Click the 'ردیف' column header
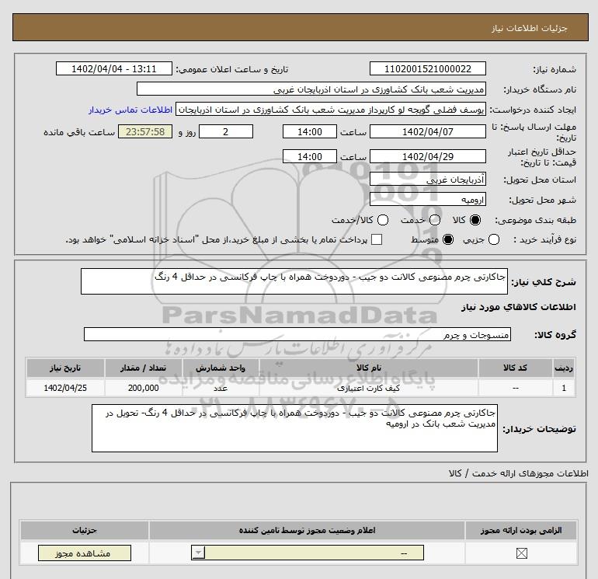 564,368
